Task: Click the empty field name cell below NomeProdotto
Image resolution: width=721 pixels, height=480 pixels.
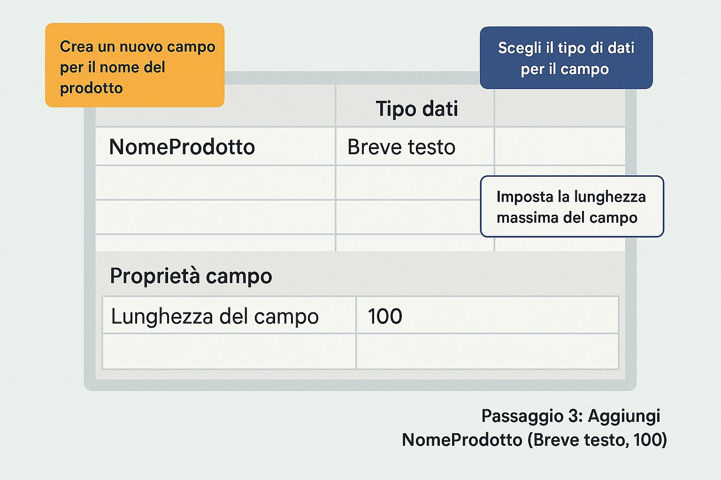Action: click(215, 183)
